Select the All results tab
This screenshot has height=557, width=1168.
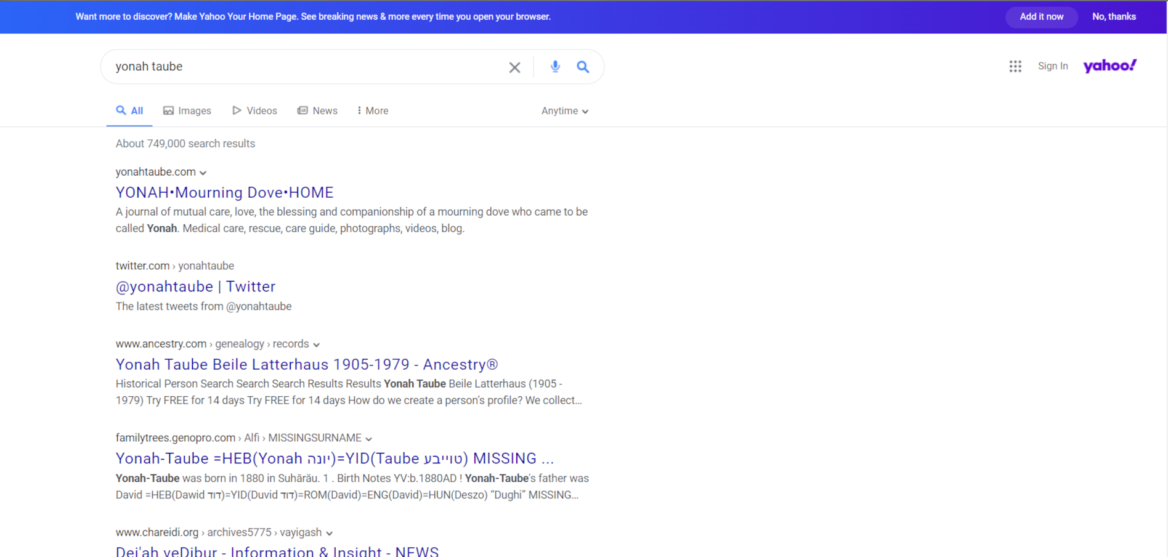click(x=129, y=111)
